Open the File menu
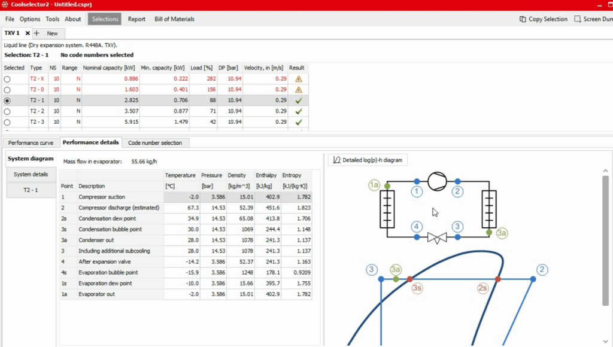The image size is (613, 347). (10, 19)
